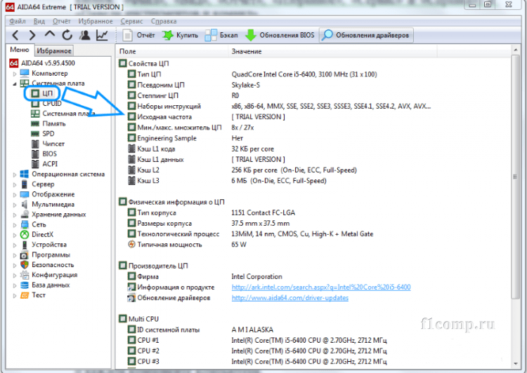The height and width of the screenshot is (373, 527).
Task: Open the Сервис menu
Action: click(x=132, y=21)
